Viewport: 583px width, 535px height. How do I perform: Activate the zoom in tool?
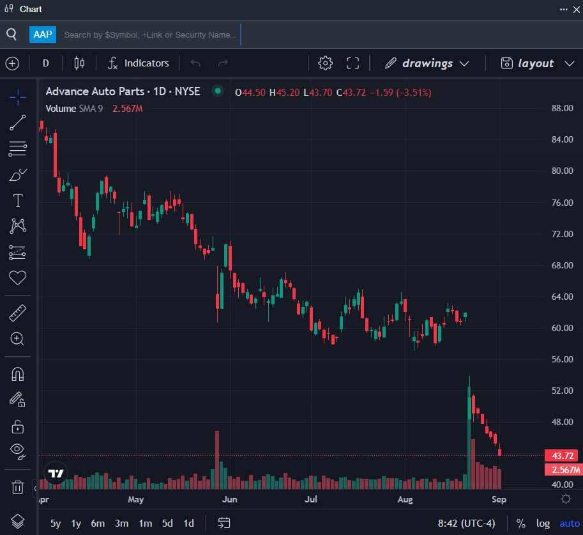pyautogui.click(x=18, y=339)
